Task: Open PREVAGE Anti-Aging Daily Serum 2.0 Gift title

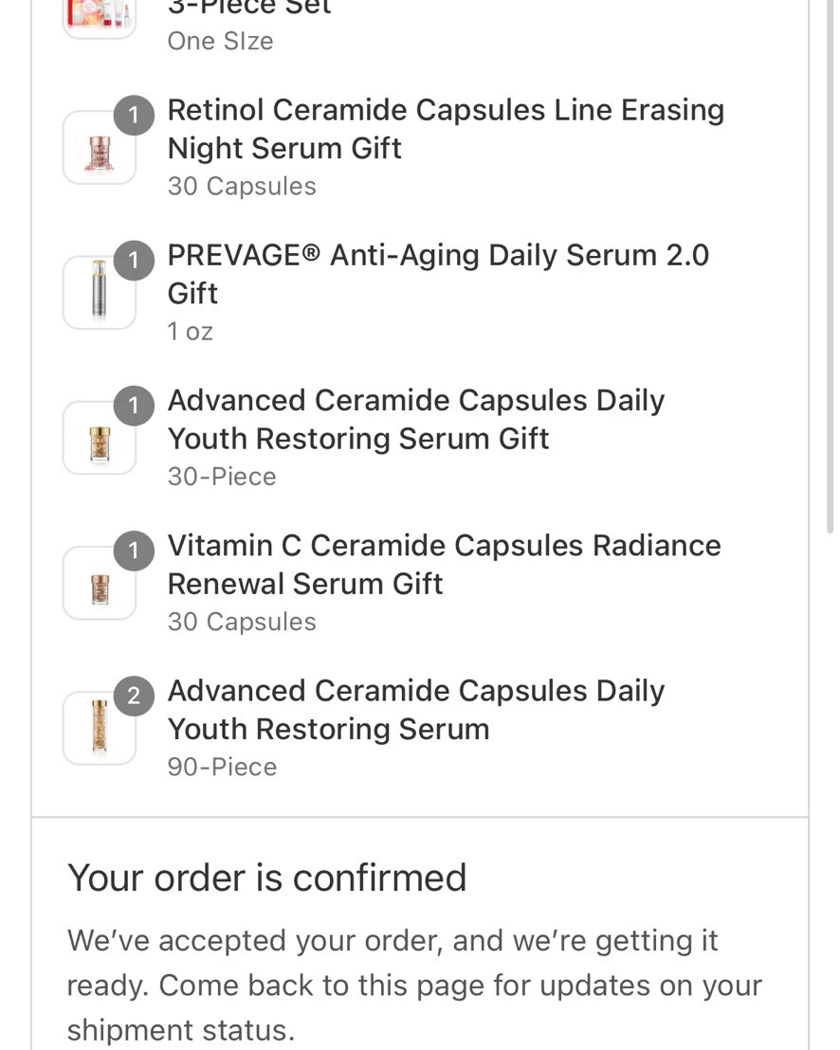Action: tap(438, 274)
